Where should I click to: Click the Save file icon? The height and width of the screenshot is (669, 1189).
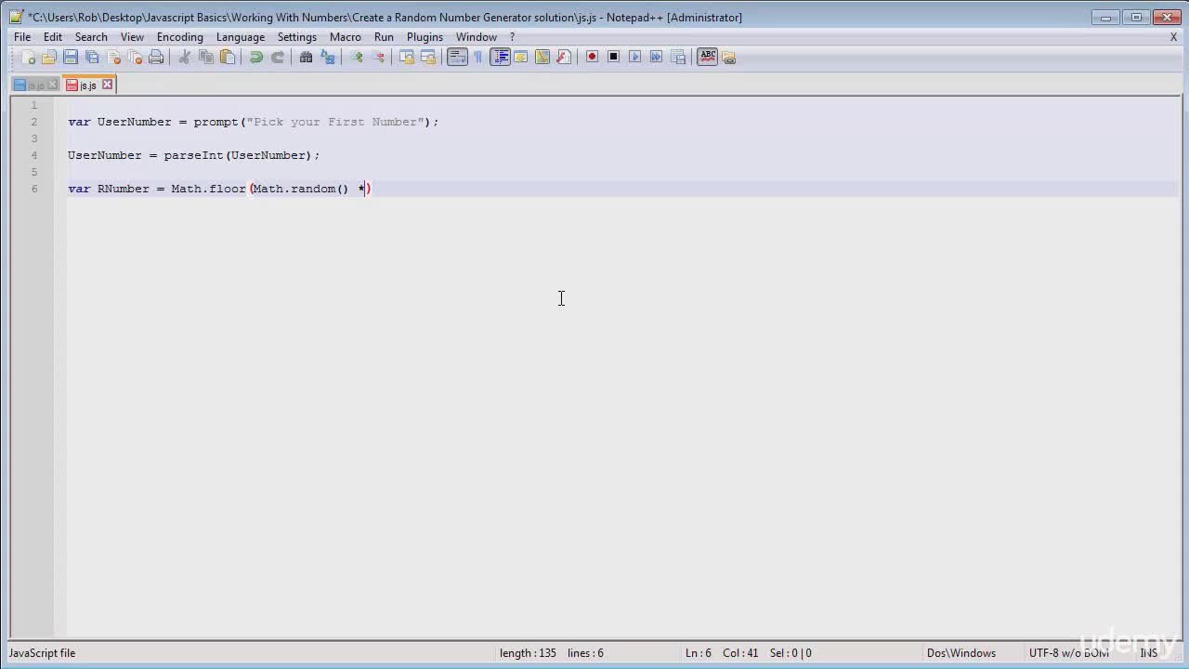(71, 58)
